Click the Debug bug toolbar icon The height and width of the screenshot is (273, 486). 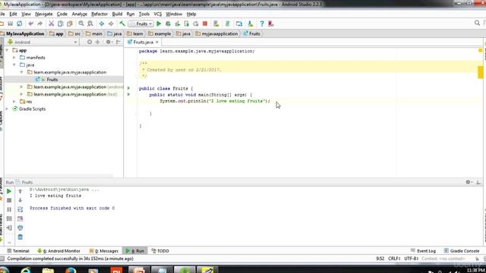pyautogui.click(x=168, y=24)
